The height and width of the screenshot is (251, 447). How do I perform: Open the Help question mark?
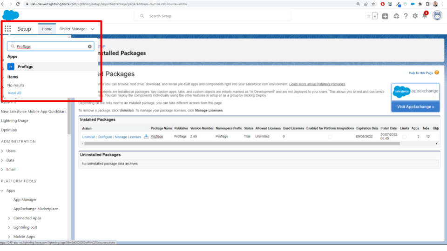pos(406,16)
